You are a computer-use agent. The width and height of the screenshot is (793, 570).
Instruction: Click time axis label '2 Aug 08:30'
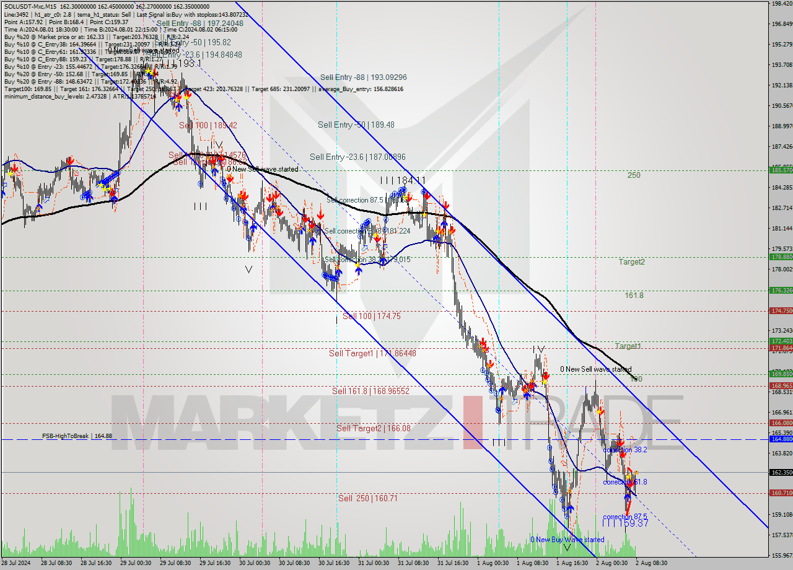click(x=652, y=563)
